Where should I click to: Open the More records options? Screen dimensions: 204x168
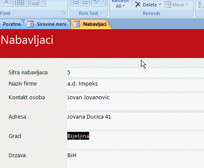click(176, 5)
